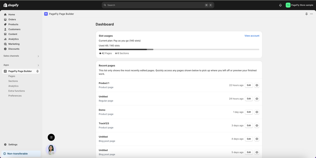Open the notifications bell
The image size is (316, 158).
point(280,5)
